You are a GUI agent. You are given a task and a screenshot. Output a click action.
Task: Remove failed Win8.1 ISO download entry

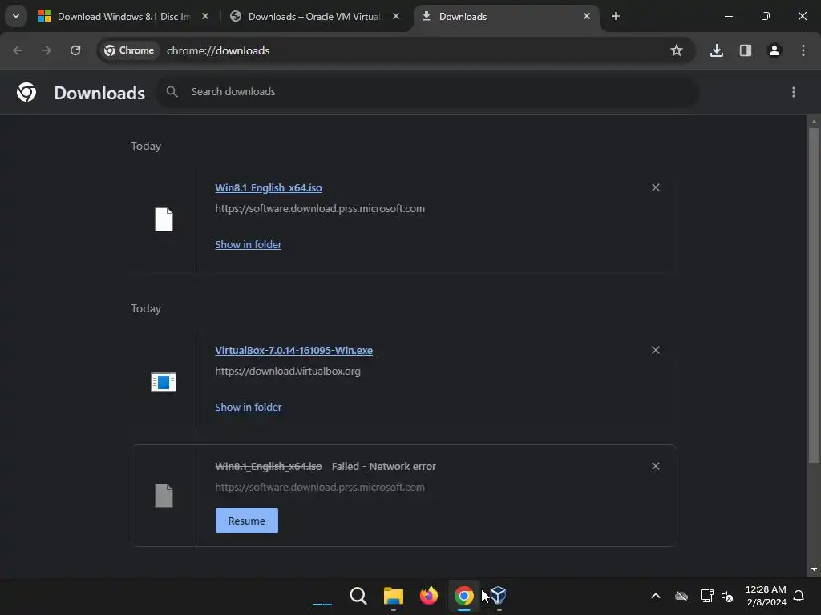(x=656, y=466)
